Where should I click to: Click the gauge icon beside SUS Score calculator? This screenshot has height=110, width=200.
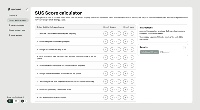click(x=9, y=20)
